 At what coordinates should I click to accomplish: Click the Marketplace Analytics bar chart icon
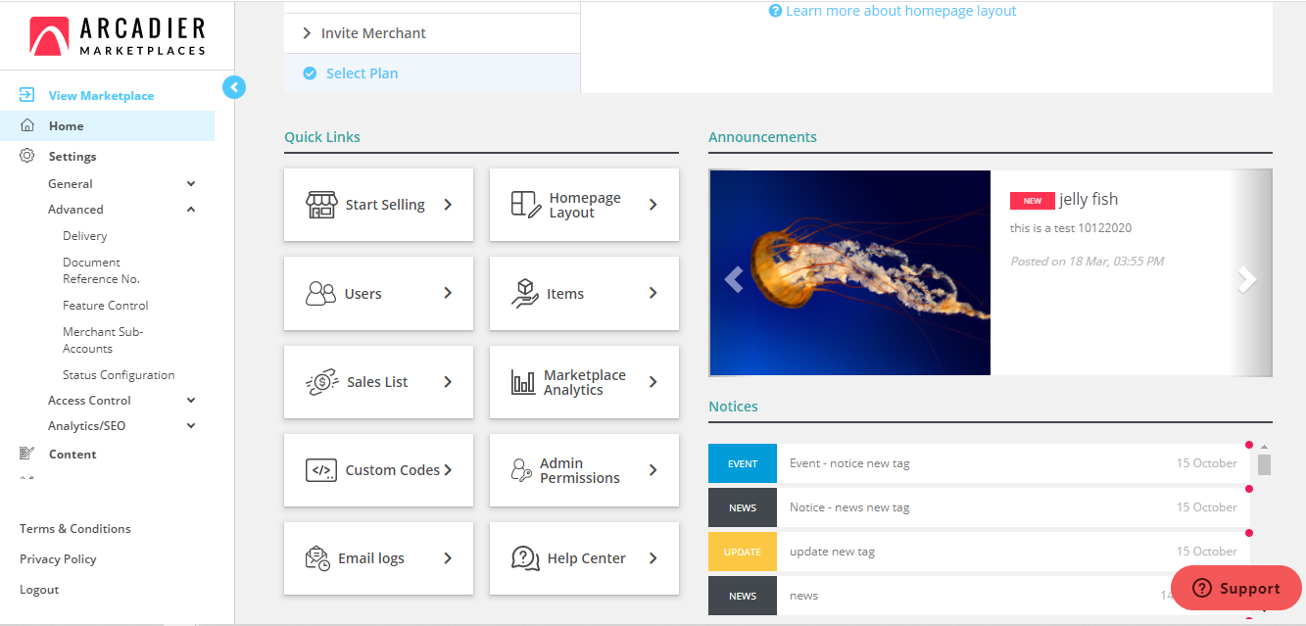523,382
